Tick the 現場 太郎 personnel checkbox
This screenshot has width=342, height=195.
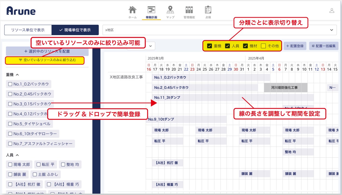(10, 164)
